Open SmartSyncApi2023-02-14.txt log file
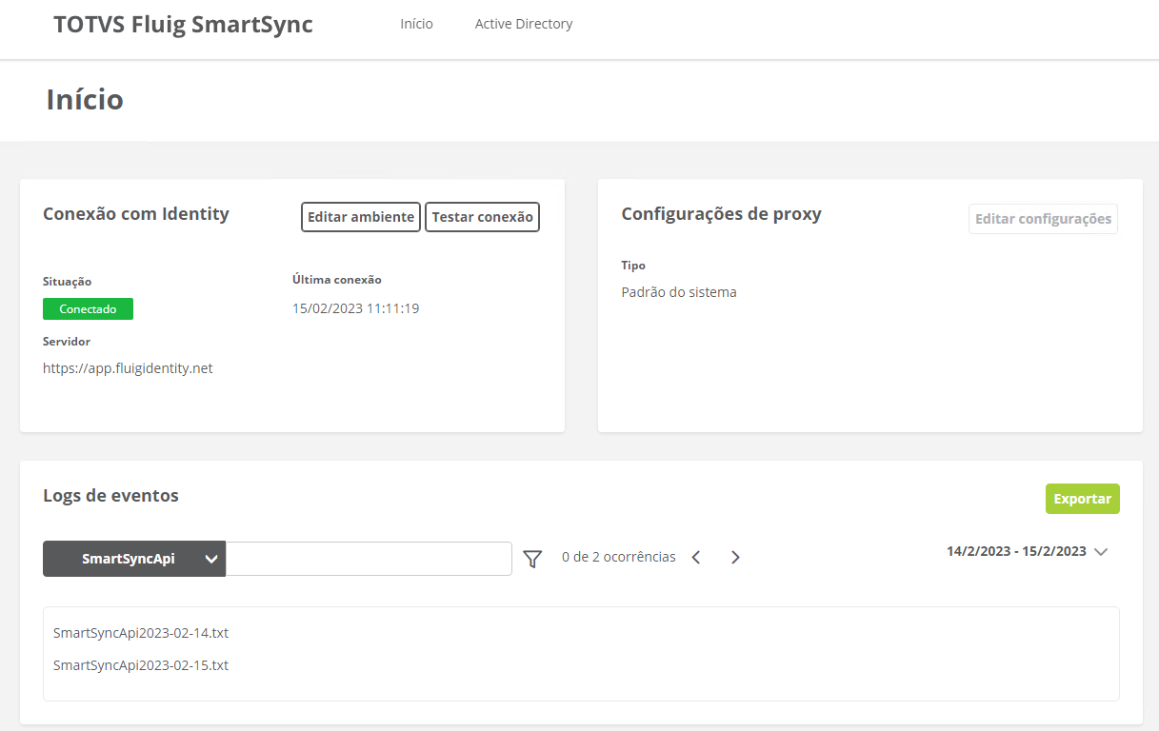The width and height of the screenshot is (1159, 731). pos(141,633)
